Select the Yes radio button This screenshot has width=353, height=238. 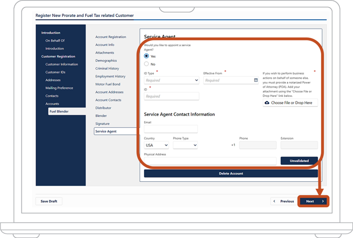click(147, 56)
